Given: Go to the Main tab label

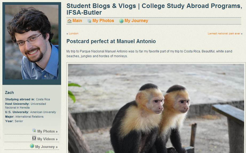Looking at the screenshot, I should [x=77, y=21].
